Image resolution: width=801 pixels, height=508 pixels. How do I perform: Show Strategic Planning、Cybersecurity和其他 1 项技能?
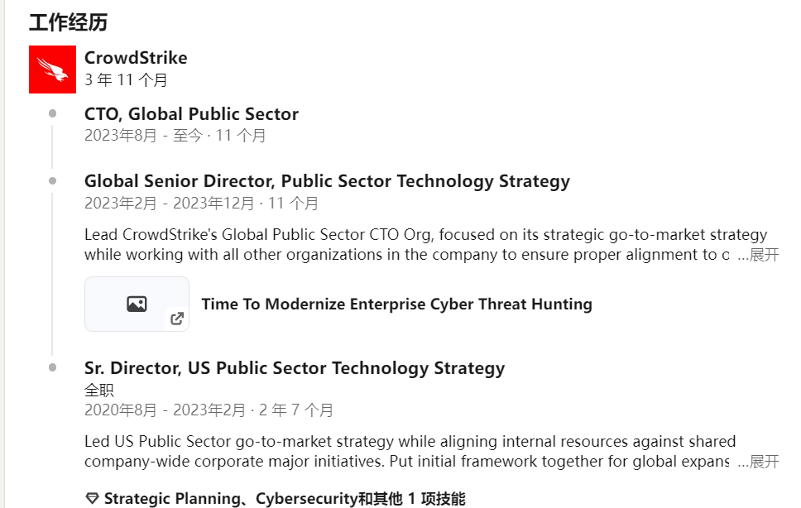(285, 499)
